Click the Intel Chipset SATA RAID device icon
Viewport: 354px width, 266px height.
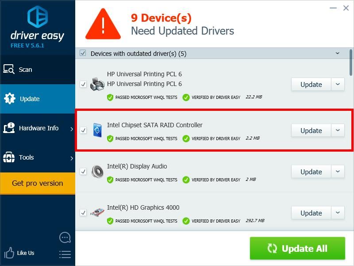tap(97, 130)
